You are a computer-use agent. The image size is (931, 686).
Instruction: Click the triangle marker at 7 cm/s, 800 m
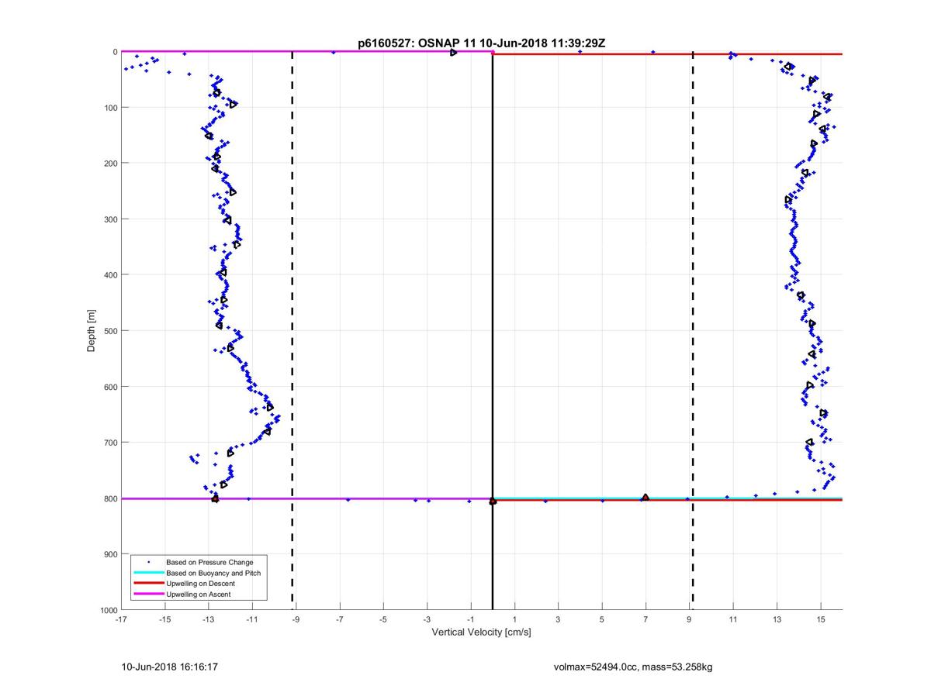(x=645, y=497)
